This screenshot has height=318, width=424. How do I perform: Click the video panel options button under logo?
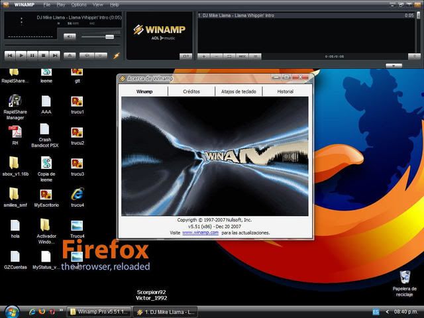(x=185, y=56)
